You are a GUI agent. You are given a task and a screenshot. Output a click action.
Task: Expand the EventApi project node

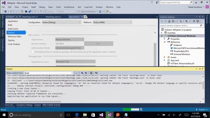point(162,33)
